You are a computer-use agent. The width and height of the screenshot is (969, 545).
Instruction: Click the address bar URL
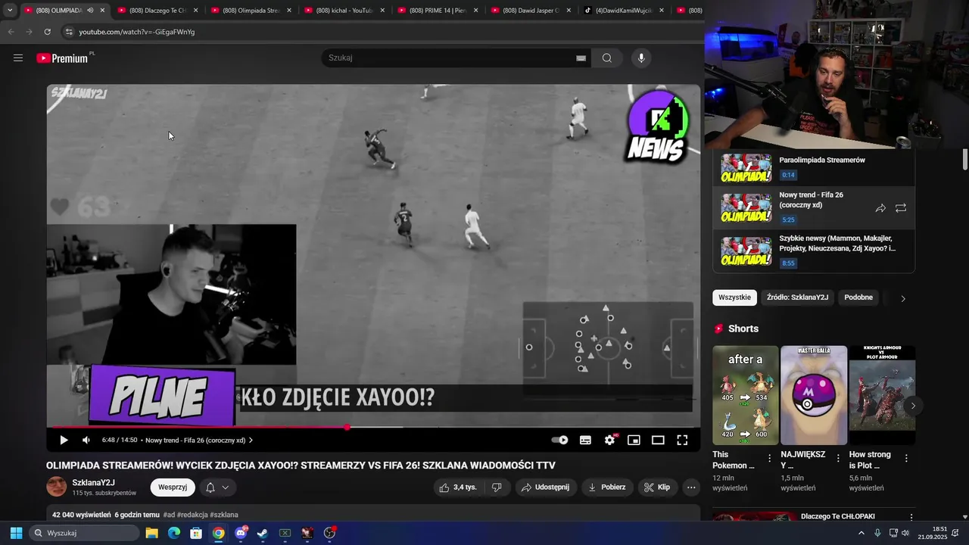136,32
